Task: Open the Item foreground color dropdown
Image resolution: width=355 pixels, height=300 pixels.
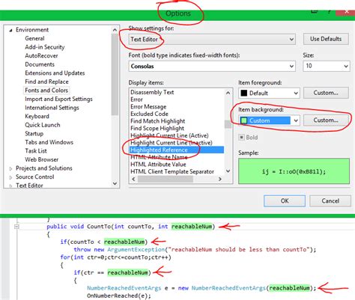Action: coord(269,94)
